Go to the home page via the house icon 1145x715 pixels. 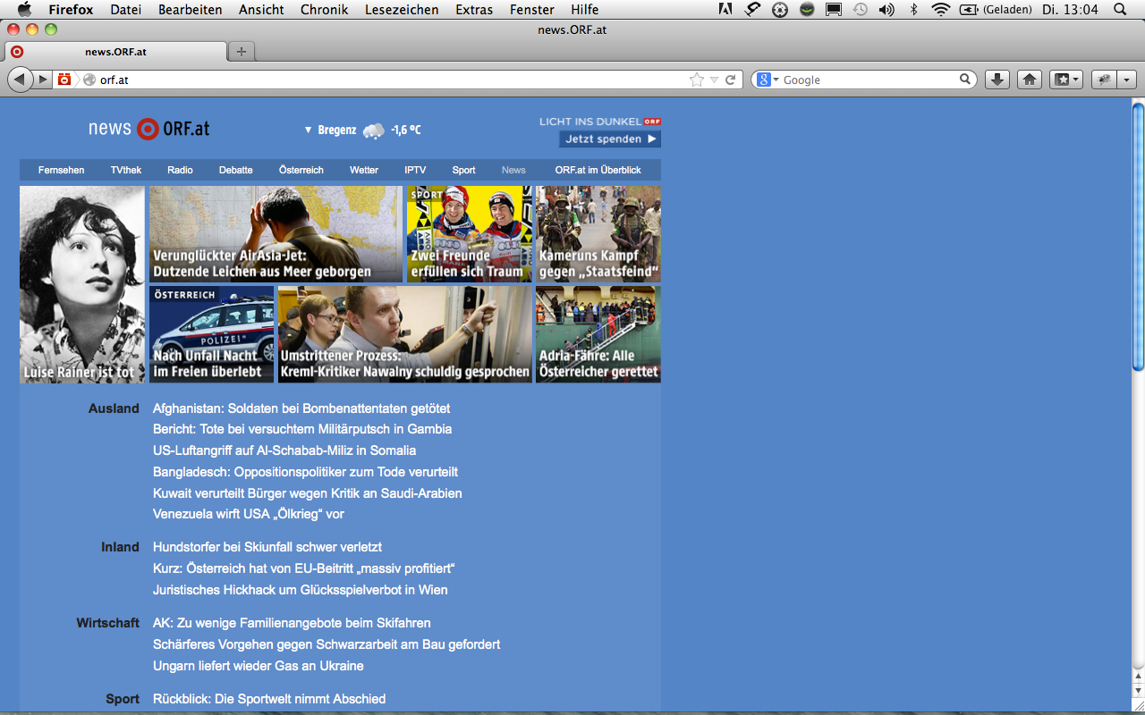click(1030, 80)
